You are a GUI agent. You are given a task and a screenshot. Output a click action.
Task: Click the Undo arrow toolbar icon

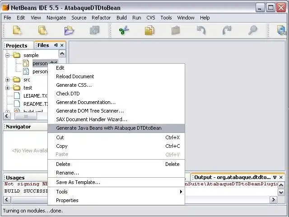coord(201,30)
